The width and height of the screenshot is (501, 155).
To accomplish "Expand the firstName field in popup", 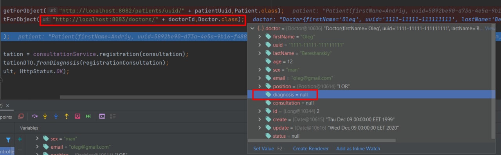I will click(259, 37).
